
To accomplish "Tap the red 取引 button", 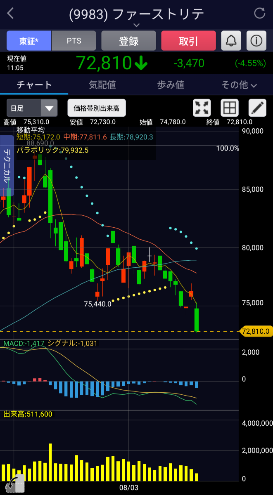I will tap(188, 41).
